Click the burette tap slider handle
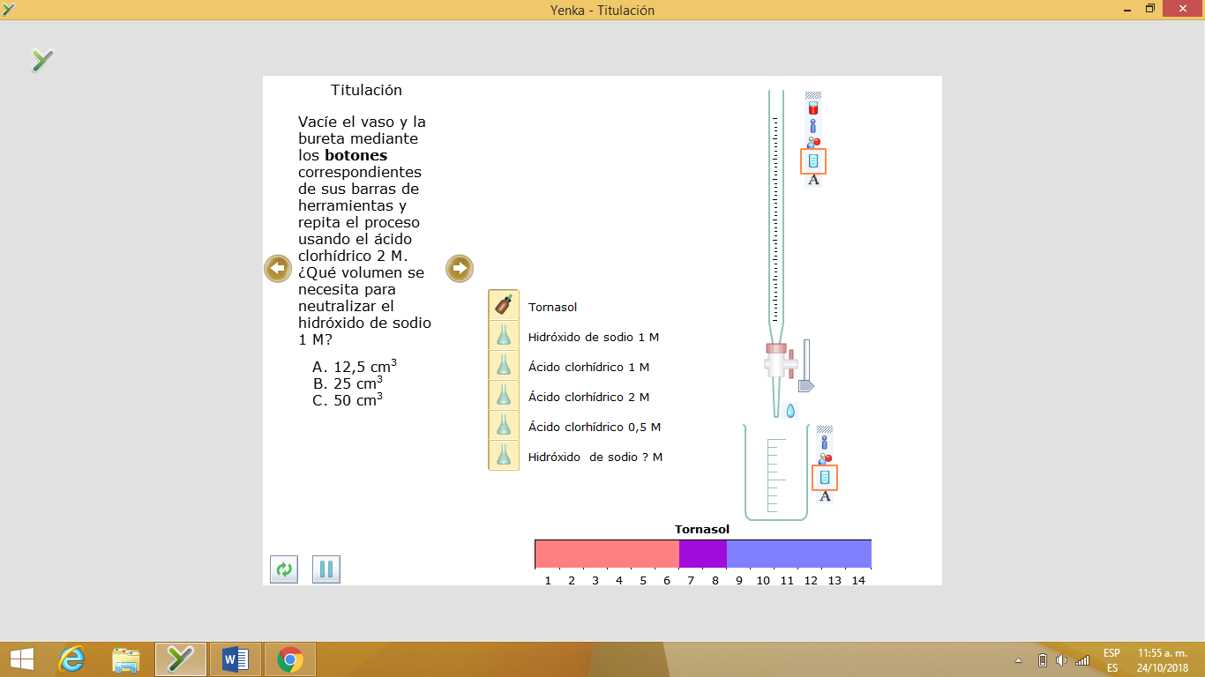The image size is (1205, 677). [806, 386]
